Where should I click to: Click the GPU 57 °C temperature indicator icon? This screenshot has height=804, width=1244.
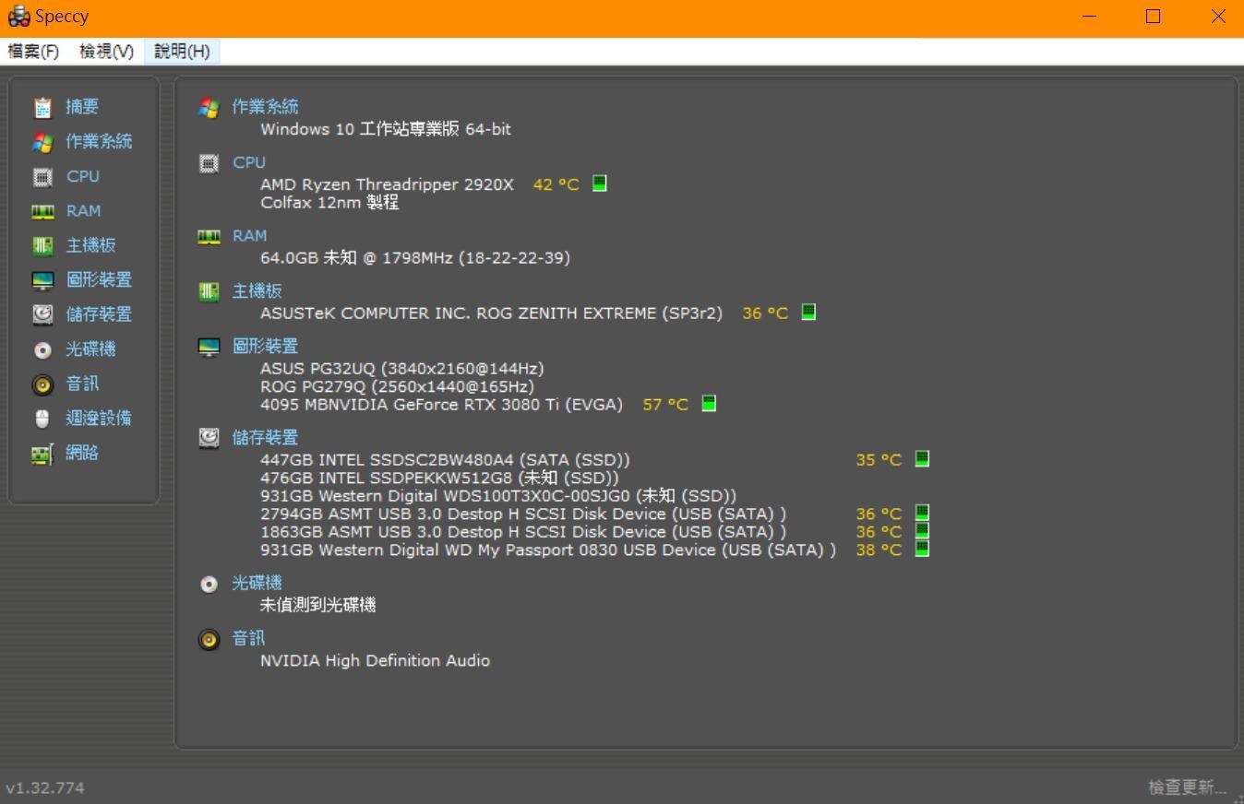pyautogui.click(x=709, y=403)
